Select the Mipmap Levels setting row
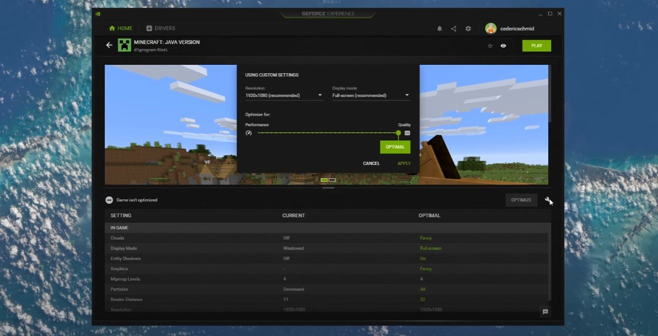Viewport: 658px width, 336px height. coord(327,279)
